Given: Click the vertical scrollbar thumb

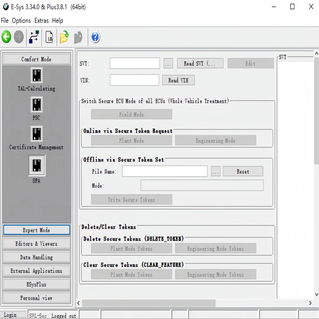Looking at the screenshot, I should point(316,111).
